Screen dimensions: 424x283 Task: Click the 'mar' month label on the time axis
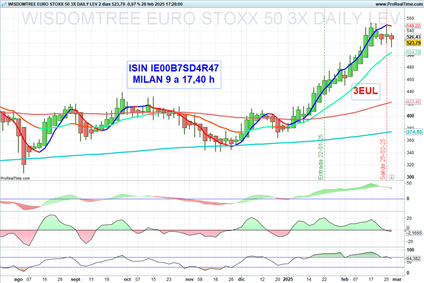pos(397,280)
